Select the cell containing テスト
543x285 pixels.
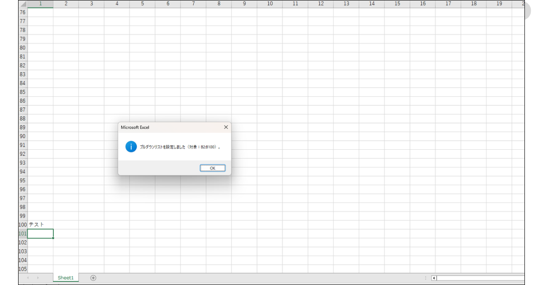click(x=40, y=225)
